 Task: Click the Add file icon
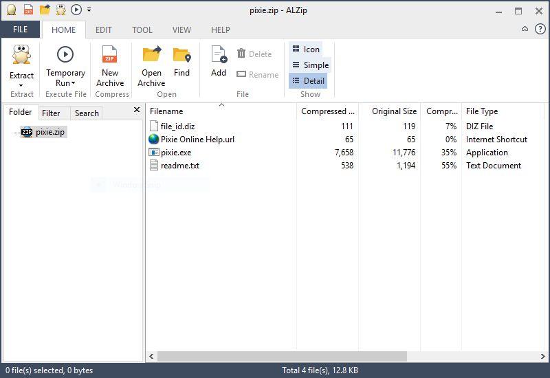point(219,54)
